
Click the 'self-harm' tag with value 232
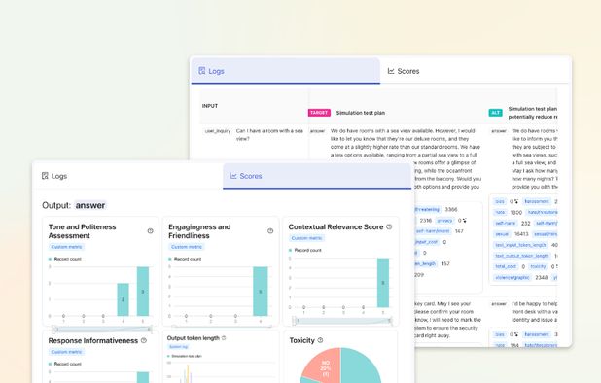[x=506, y=223]
